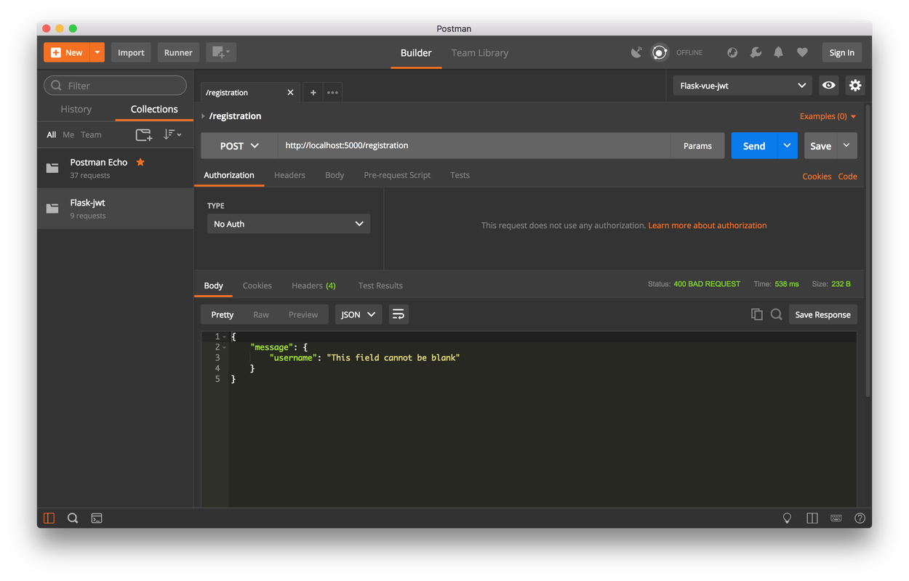
Task: Switch to Team Library tab
Action: [480, 53]
